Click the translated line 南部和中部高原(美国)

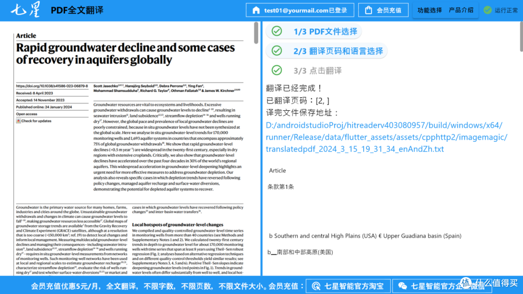click(x=300, y=252)
